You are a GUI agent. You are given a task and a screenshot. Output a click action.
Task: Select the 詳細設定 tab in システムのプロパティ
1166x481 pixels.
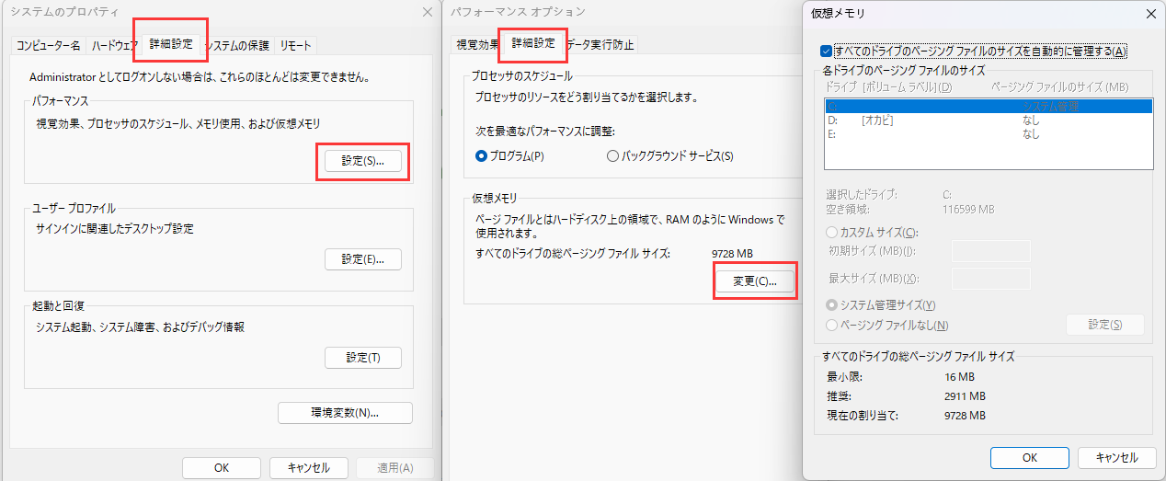(171, 43)
